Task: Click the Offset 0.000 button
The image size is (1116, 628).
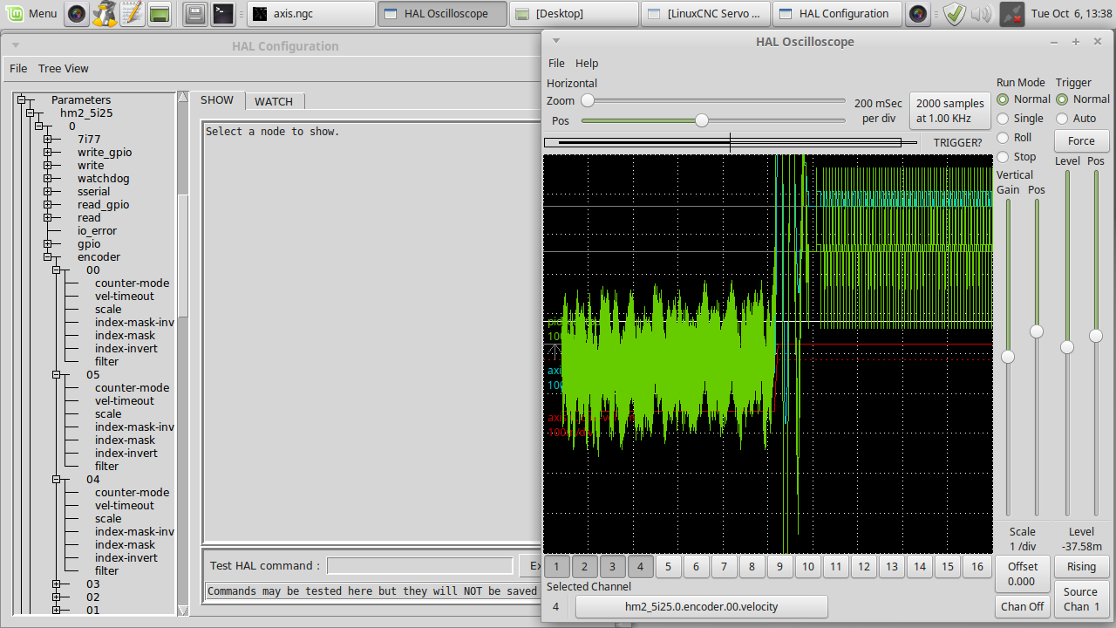Action: tap(1023, 574)
